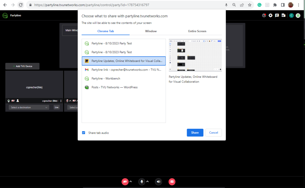The image size is (305, 188).
Task: Toggle the red camera button in bottom bar
Action: 125,181
